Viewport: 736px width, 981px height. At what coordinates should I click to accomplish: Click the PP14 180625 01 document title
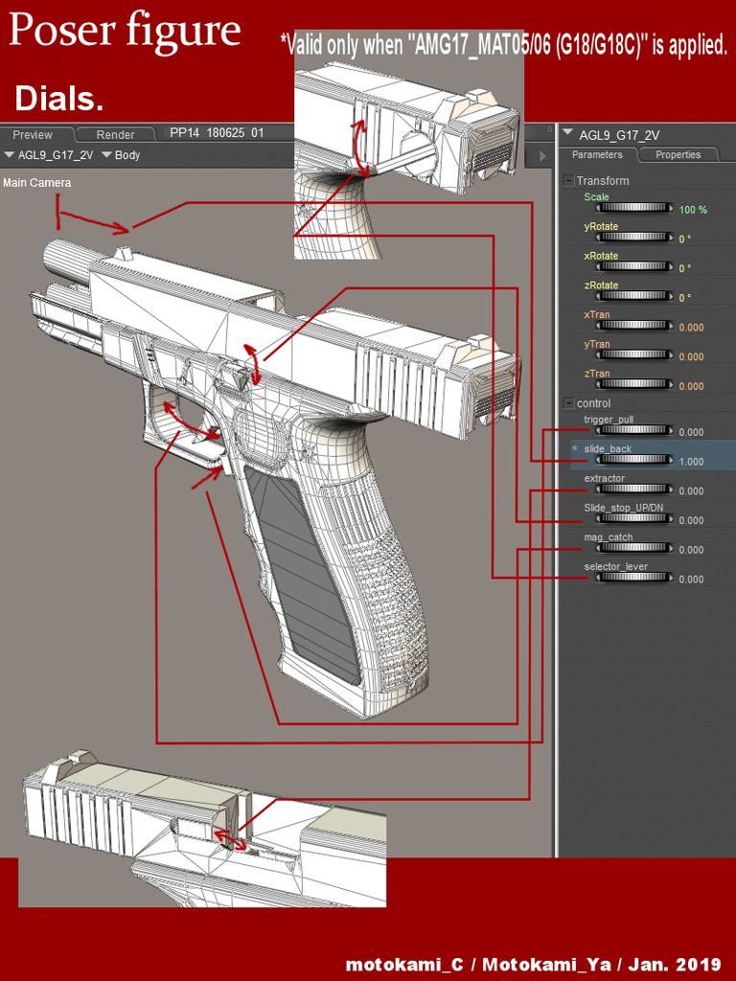coord(217,132)
